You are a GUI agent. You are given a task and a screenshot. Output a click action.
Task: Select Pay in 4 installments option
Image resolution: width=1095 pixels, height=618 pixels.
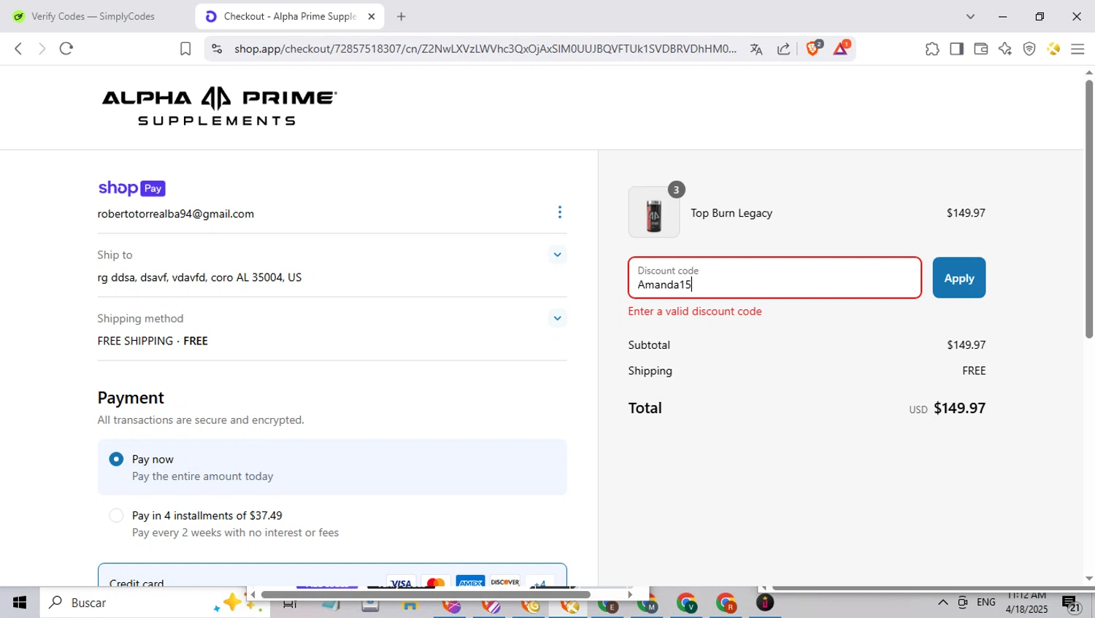pos(116,515)
